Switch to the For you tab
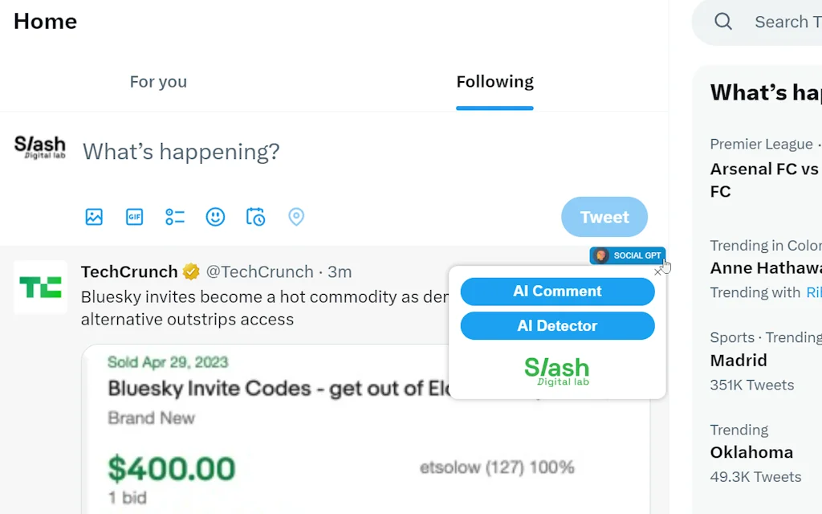This screenshot has width=822, height=514. click(158, 81)
